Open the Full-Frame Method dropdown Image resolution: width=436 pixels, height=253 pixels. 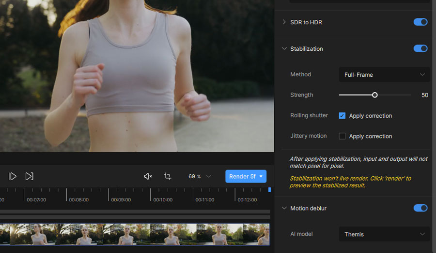pos(384,74)
